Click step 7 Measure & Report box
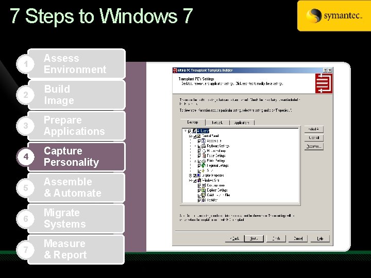Viewport: 371px width, 278px height. click(76, 250)
